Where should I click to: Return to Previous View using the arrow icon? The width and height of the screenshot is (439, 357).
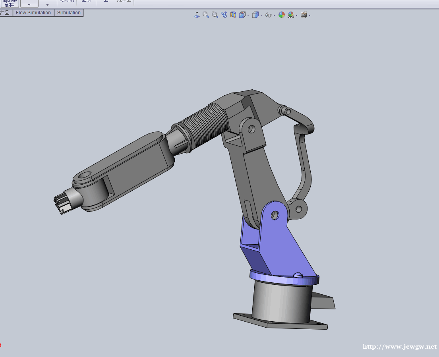coord(224,15)
